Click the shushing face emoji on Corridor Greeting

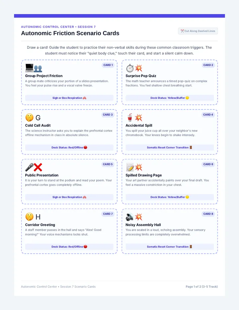coord(29,217)
